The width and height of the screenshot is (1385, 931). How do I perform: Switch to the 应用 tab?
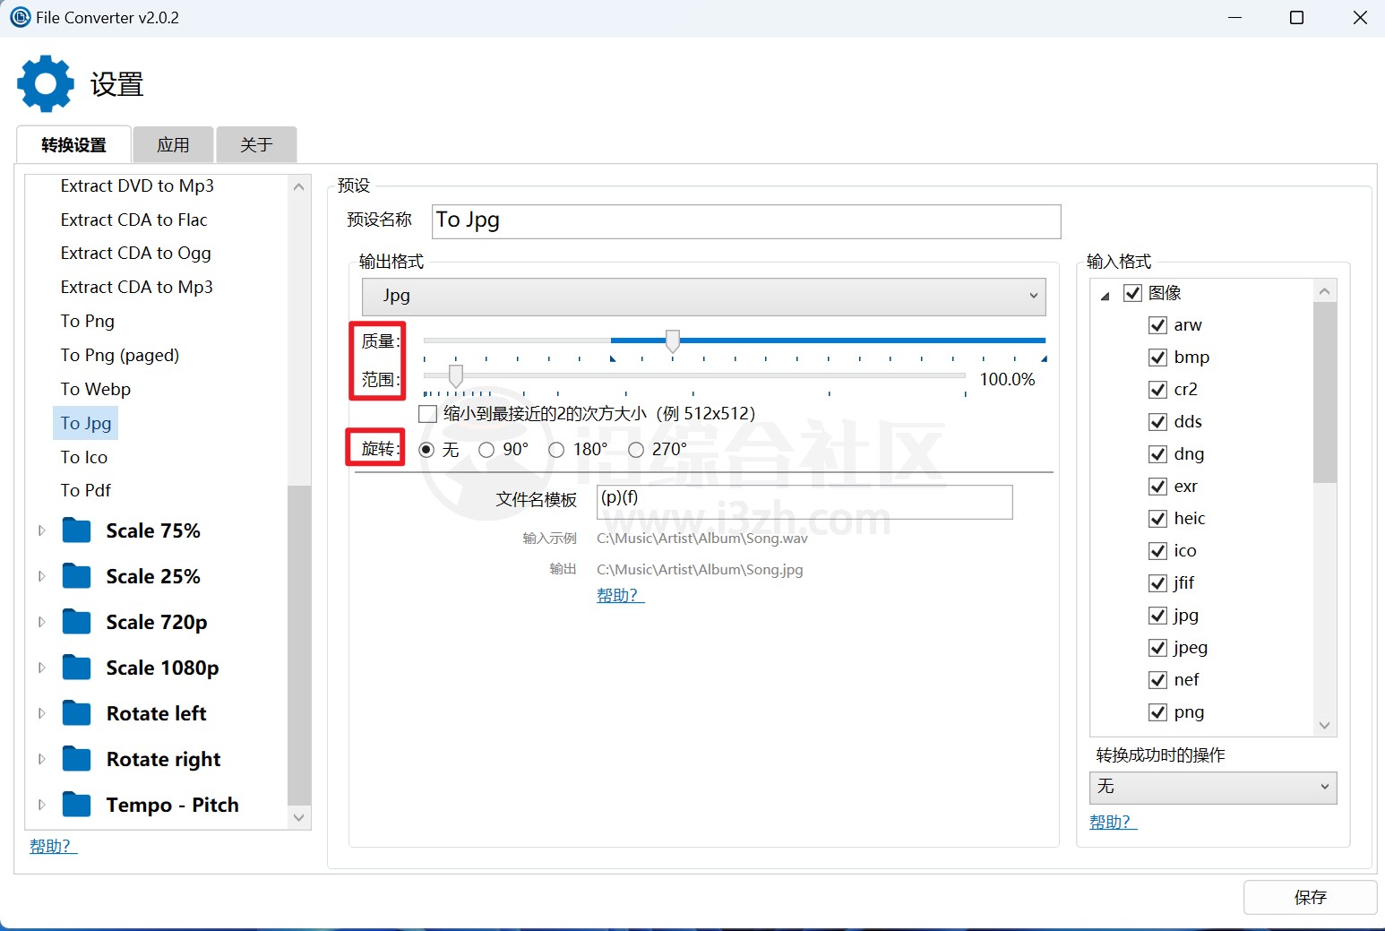point(172,144)
